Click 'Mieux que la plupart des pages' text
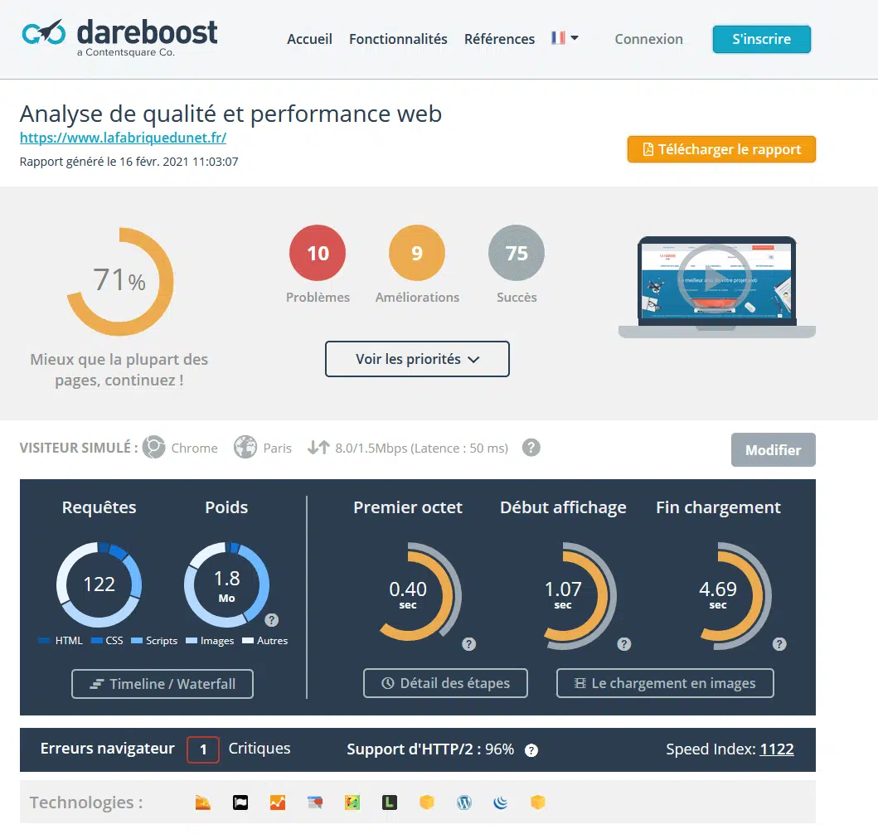 119,370
